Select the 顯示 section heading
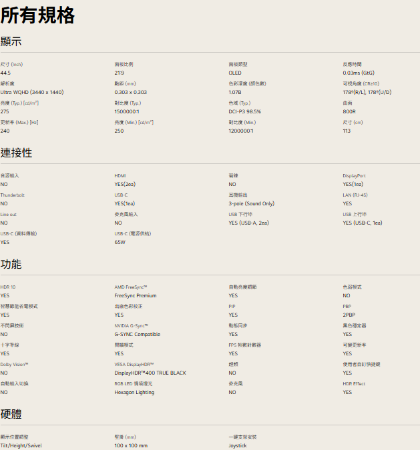The height and width of the screenshot is (450, 420). [x=11, y=41]
